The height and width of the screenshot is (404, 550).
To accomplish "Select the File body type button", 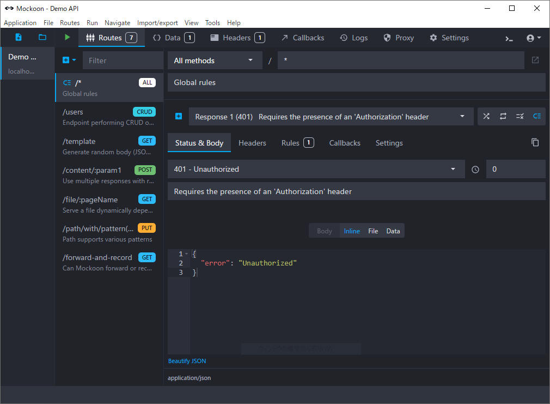I will click(x=373, y=231).
